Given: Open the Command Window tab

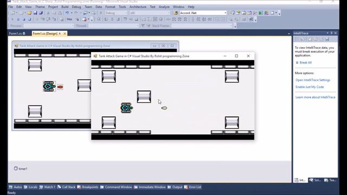Looking at the screenshot, I should pyautogui.click(x=116, y=187).
